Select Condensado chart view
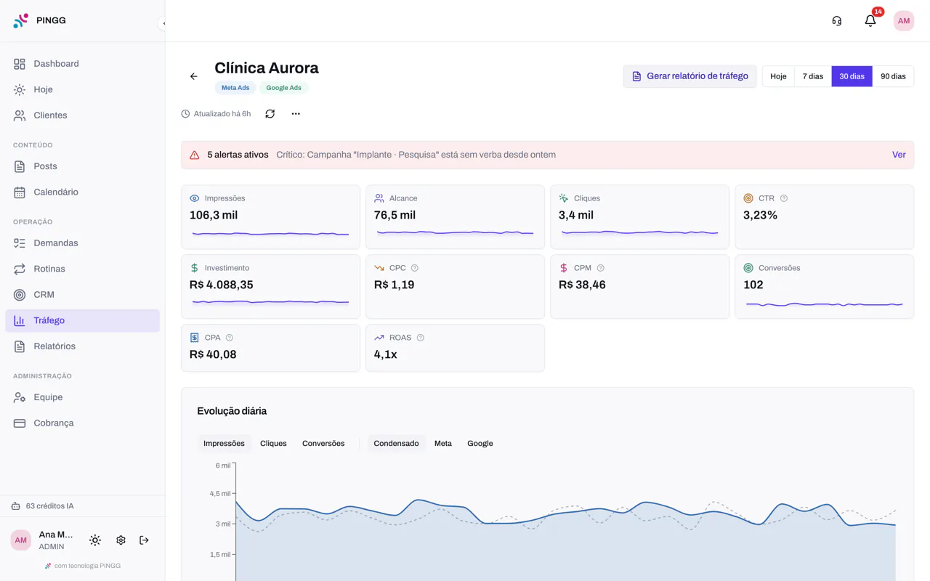930x581 pixels. [396, 443]
